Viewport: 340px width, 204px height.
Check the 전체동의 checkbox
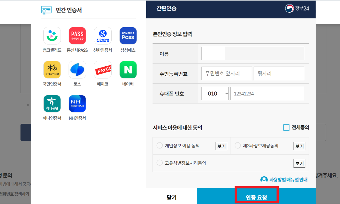(x=286, y=127)
